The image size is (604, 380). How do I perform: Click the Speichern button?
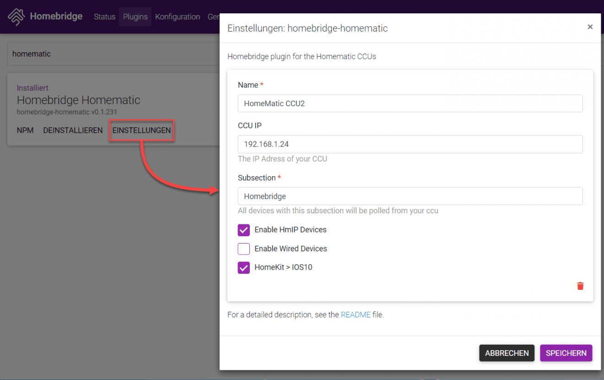coord(566,353)
